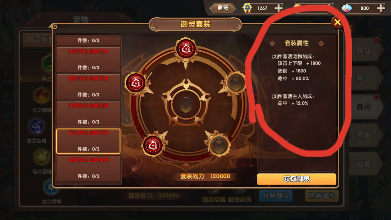Open the 火之领域 fire domain icon
The width and height of the screenshot is (391, 220).
coord(42,96)
